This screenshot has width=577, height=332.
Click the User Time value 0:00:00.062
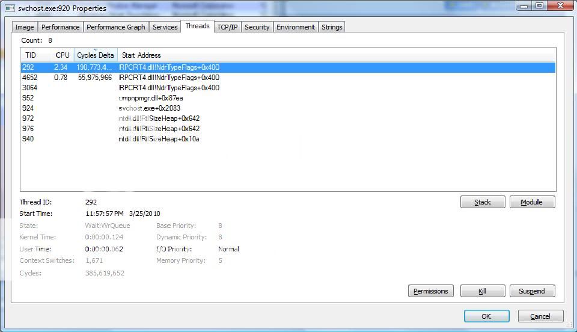pos(104,249)
